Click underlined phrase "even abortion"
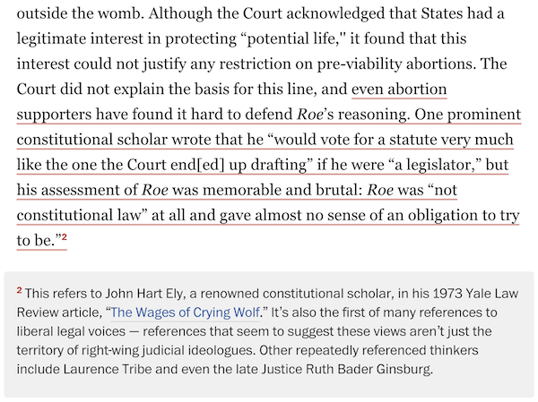The image size is (538, 402). pos(399,90)
